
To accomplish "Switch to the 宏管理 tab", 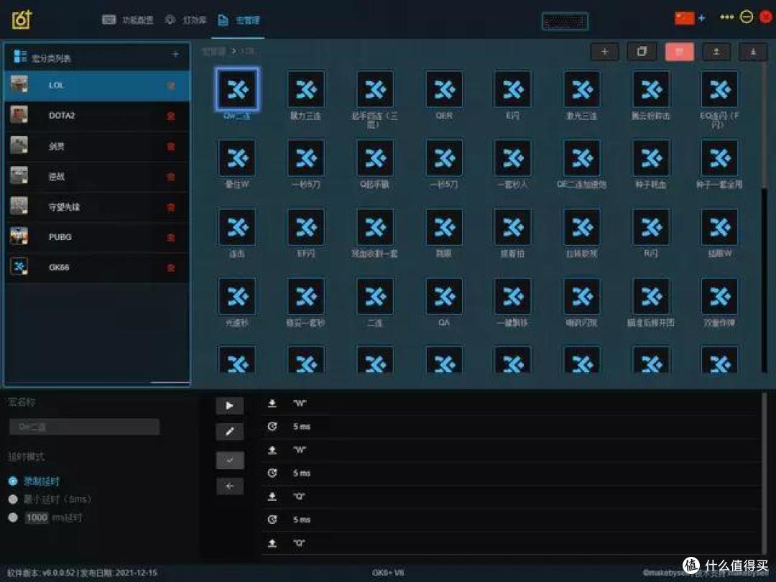I will tap(239, 20).
